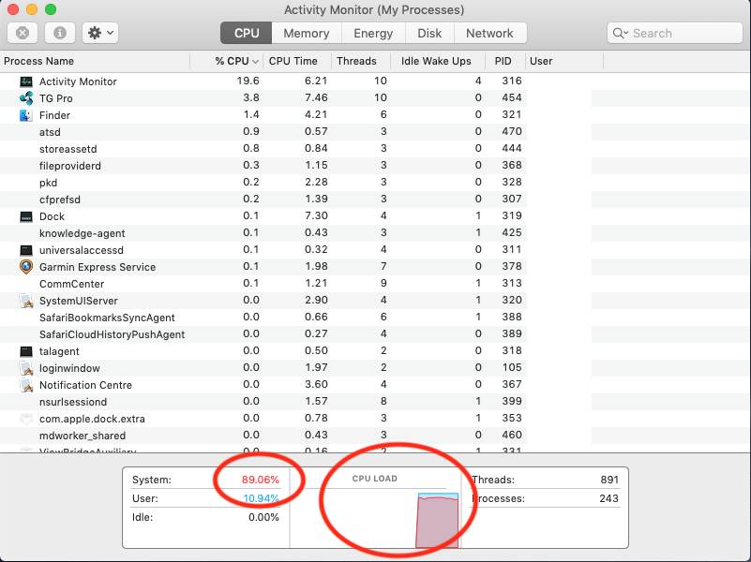Click the System 89.06% value

coord(260,480)
